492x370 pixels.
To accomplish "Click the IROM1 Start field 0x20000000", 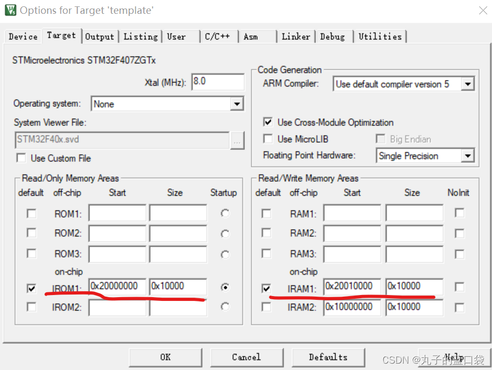I will point(117,287).
